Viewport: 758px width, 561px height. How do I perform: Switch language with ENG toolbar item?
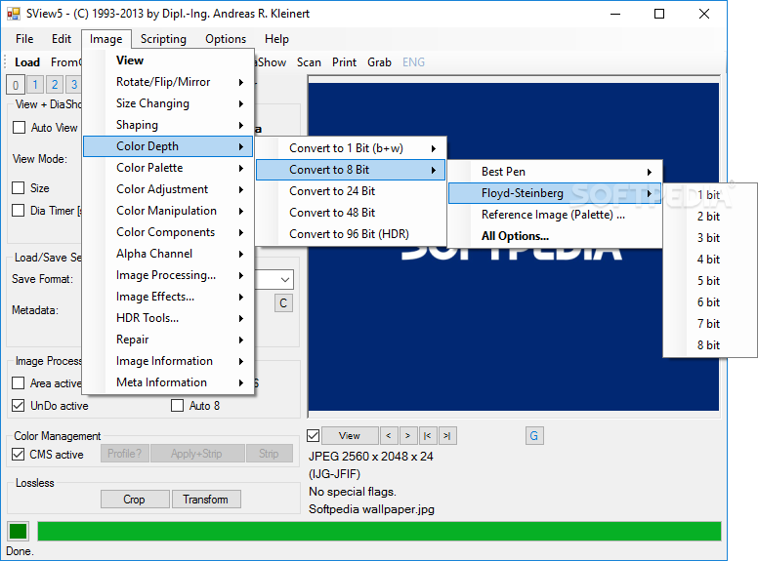click(x=413, y=62)
